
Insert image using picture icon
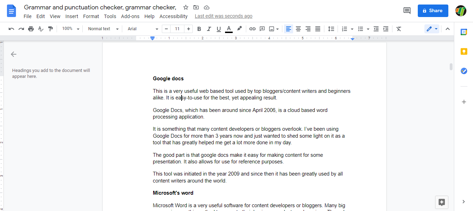click(x=272, y=29)
